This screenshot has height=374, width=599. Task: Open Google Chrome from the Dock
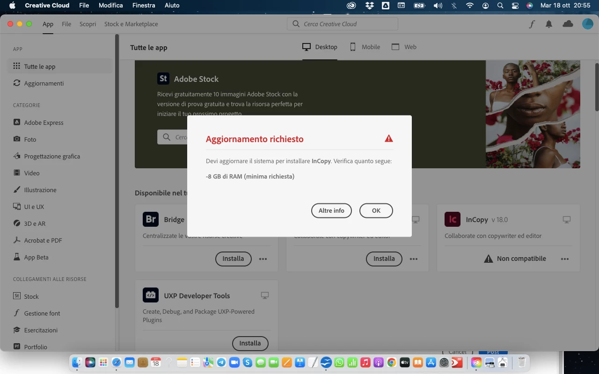tap(392, 362)
